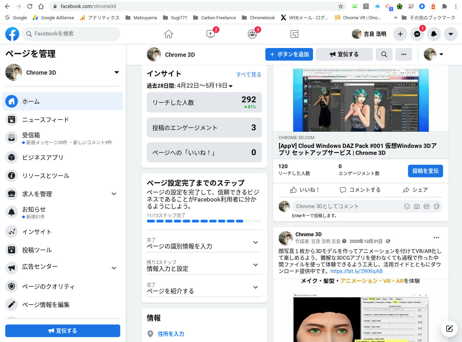The height and width of the screenshot is (342, 462).
Task: Open ニュースフィード in sidebar
Action: tap(63, 119)
